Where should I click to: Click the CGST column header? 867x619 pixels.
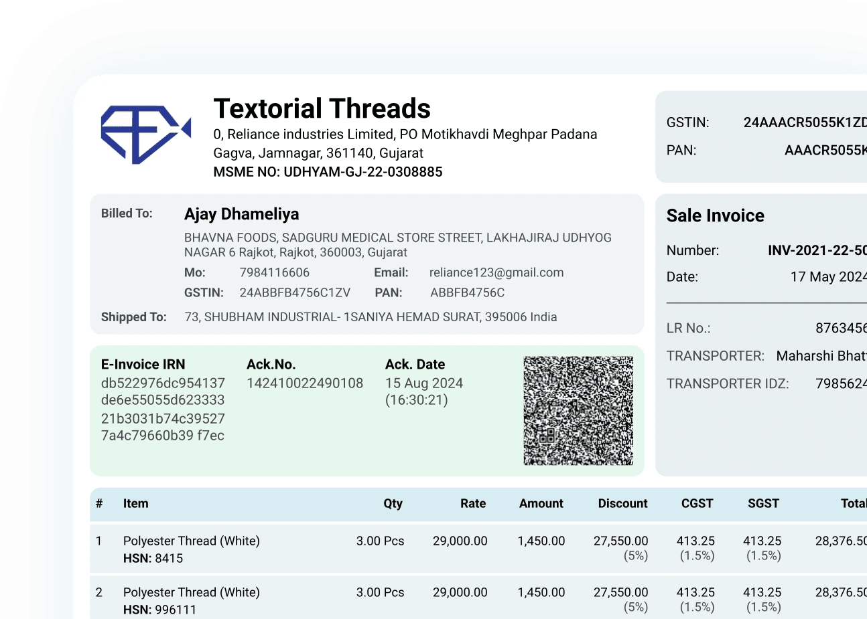697,504
